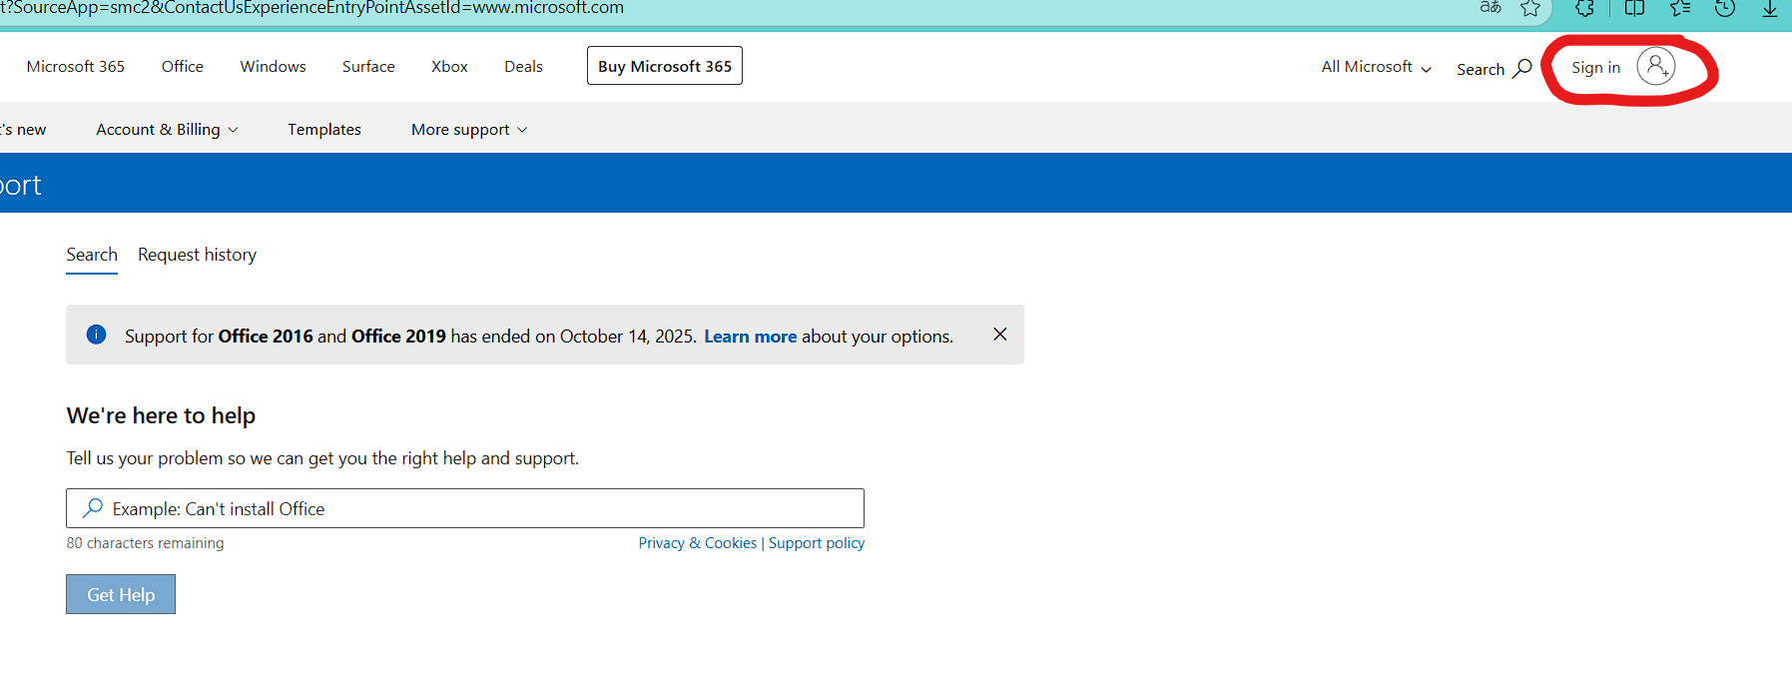Follow the Learn more link
This screenshot has height=691, width=1792.
pyautogui.click(x=751, y=337)
